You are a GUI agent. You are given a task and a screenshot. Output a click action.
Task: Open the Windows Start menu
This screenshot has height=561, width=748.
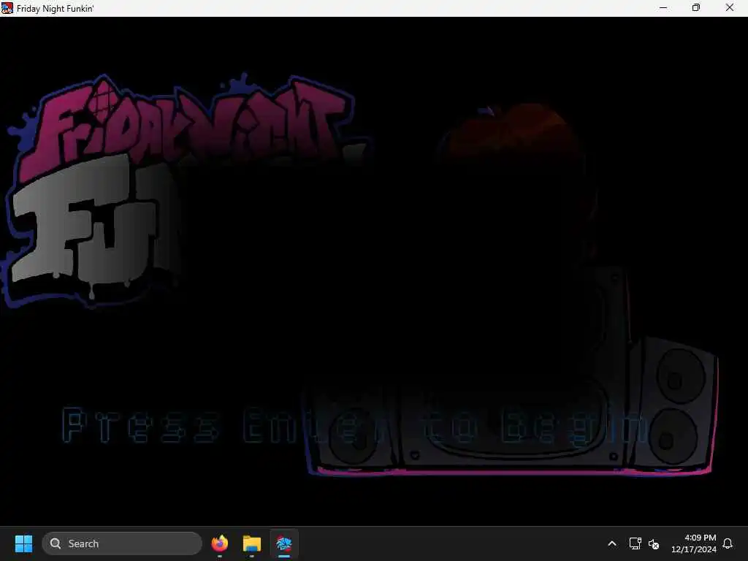[x=23, y=543]
